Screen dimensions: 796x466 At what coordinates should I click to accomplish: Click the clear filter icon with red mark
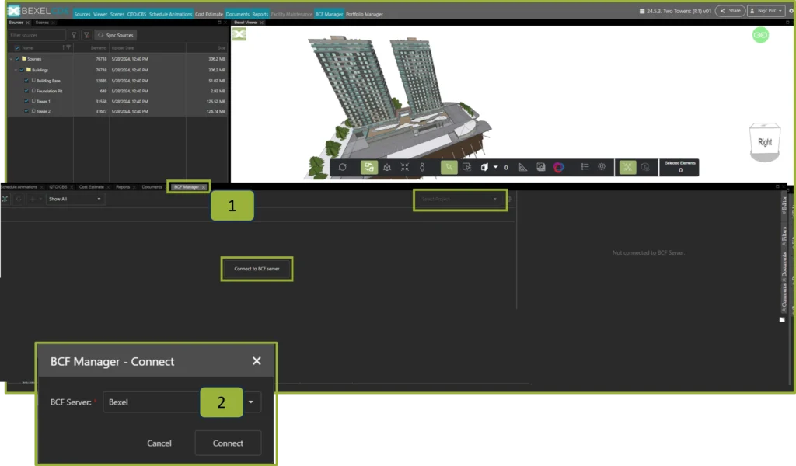tap(86, 35)
